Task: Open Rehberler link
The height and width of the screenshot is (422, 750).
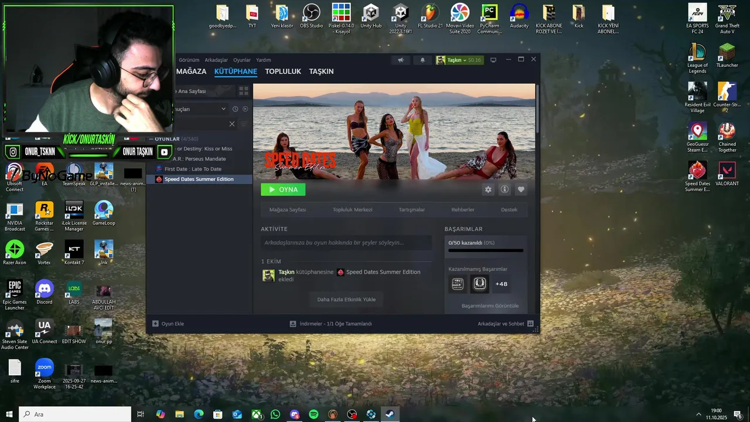Action: [463, 209]
